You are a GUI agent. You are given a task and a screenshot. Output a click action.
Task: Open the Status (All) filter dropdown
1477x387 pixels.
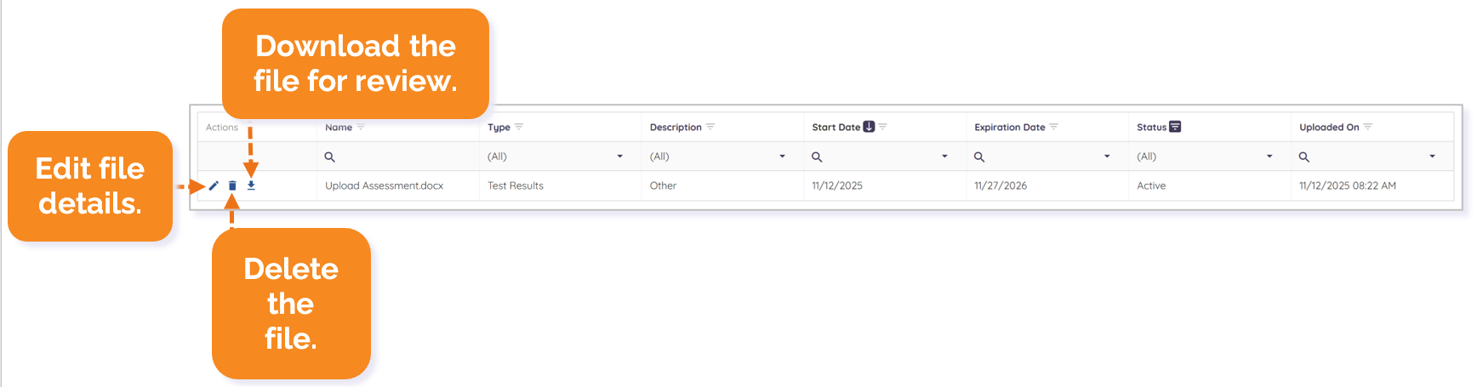pyautogui.click(x=1269, y=157)
